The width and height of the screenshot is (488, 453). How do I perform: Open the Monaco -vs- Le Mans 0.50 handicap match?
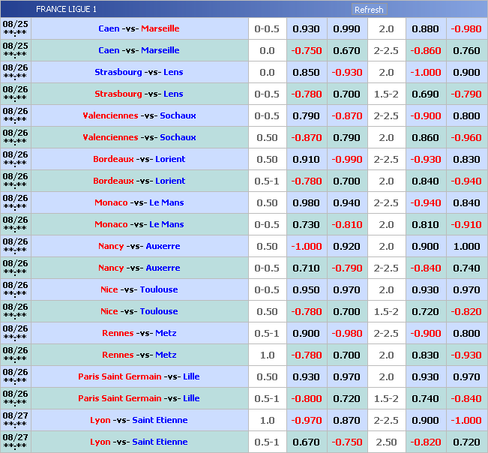point(139,203)
